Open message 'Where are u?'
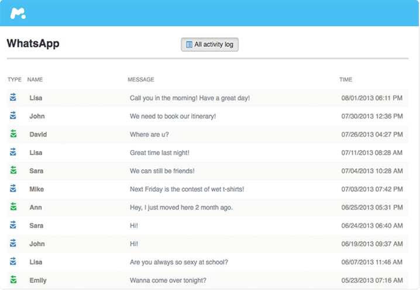The image size is (420, 290). tap(150, 135)
